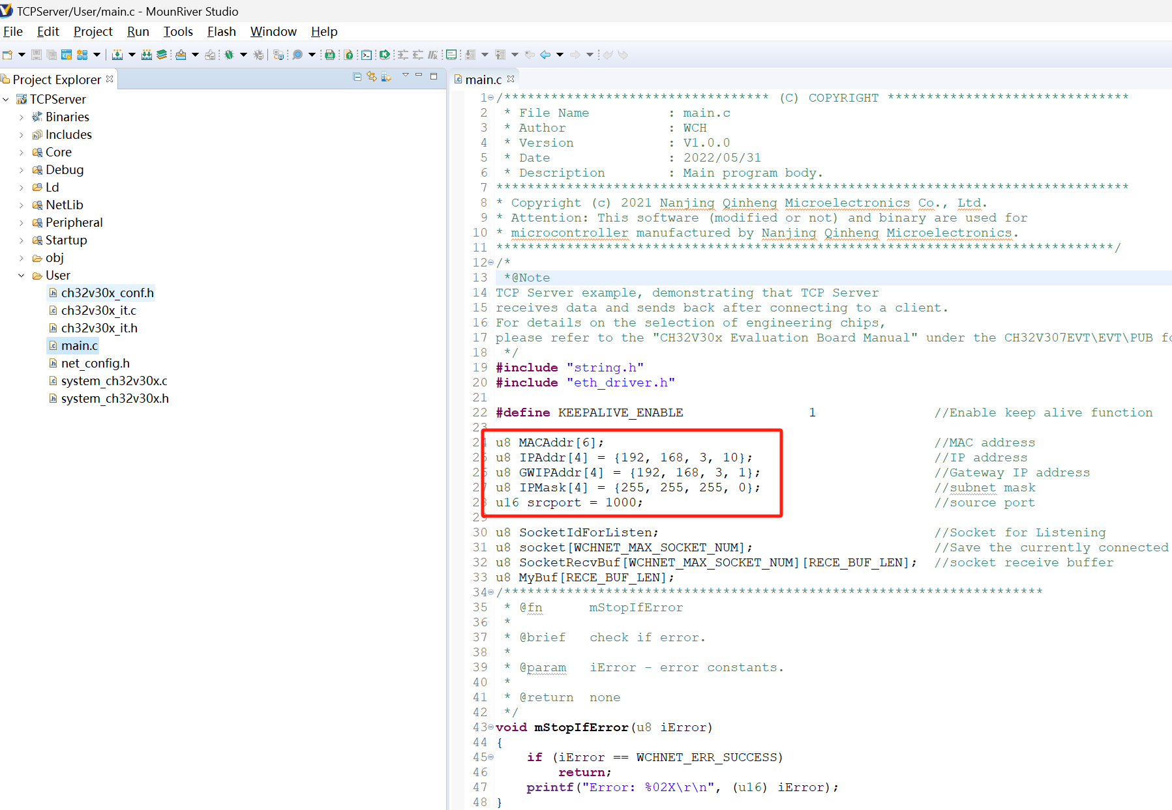Open the Tools menu
The image size is (1172, 810).
pos(177,31)
